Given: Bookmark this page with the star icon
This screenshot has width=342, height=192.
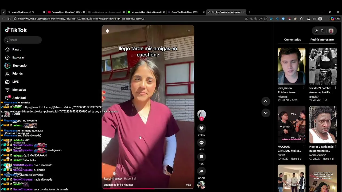Looking at the screenshot, I should click(x=265, y=19).
